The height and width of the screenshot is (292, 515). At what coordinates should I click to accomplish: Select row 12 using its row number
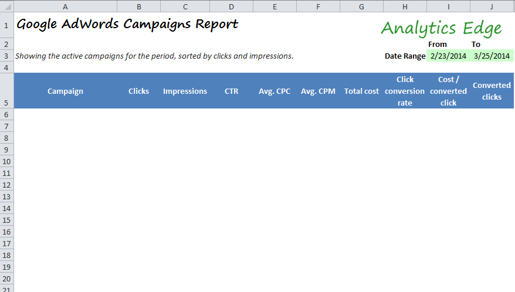click(x=6, y=185)
